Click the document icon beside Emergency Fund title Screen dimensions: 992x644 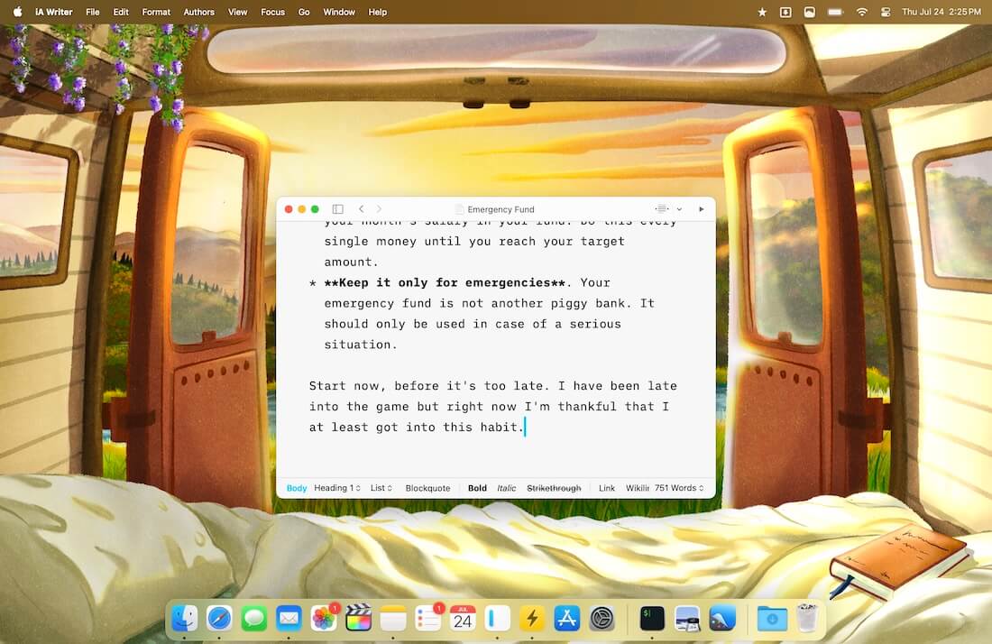(459, 209)
